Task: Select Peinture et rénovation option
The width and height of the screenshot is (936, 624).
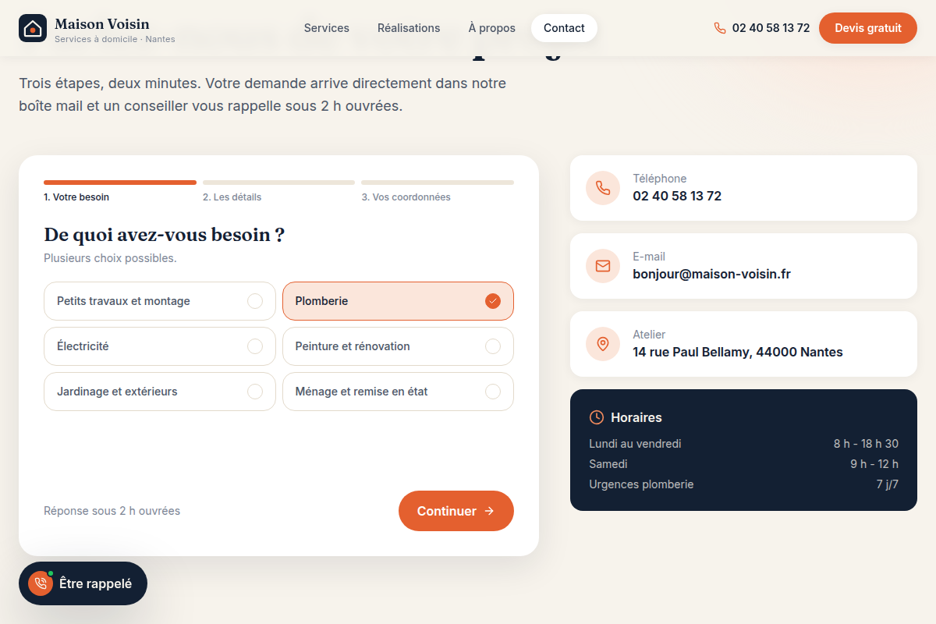Action: (x=398, y=346)
